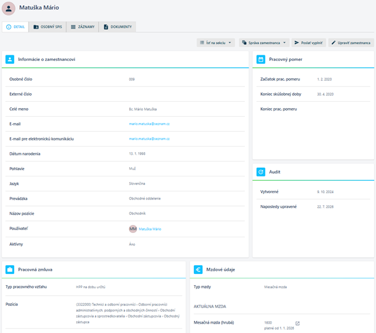This screenshot has height=333, width=376.
Task: Click the Pracovný pomer calendar icon
Action: pos(260,59)
